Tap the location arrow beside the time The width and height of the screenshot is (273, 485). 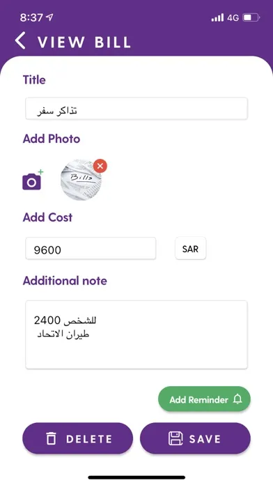pyautogui.click(x=49, y=17)
